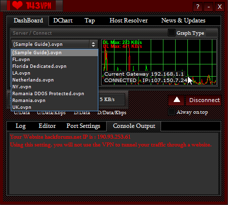Select Florida Dedicated.ovpn server
The image size is (228, 205).
pos(54,66)
